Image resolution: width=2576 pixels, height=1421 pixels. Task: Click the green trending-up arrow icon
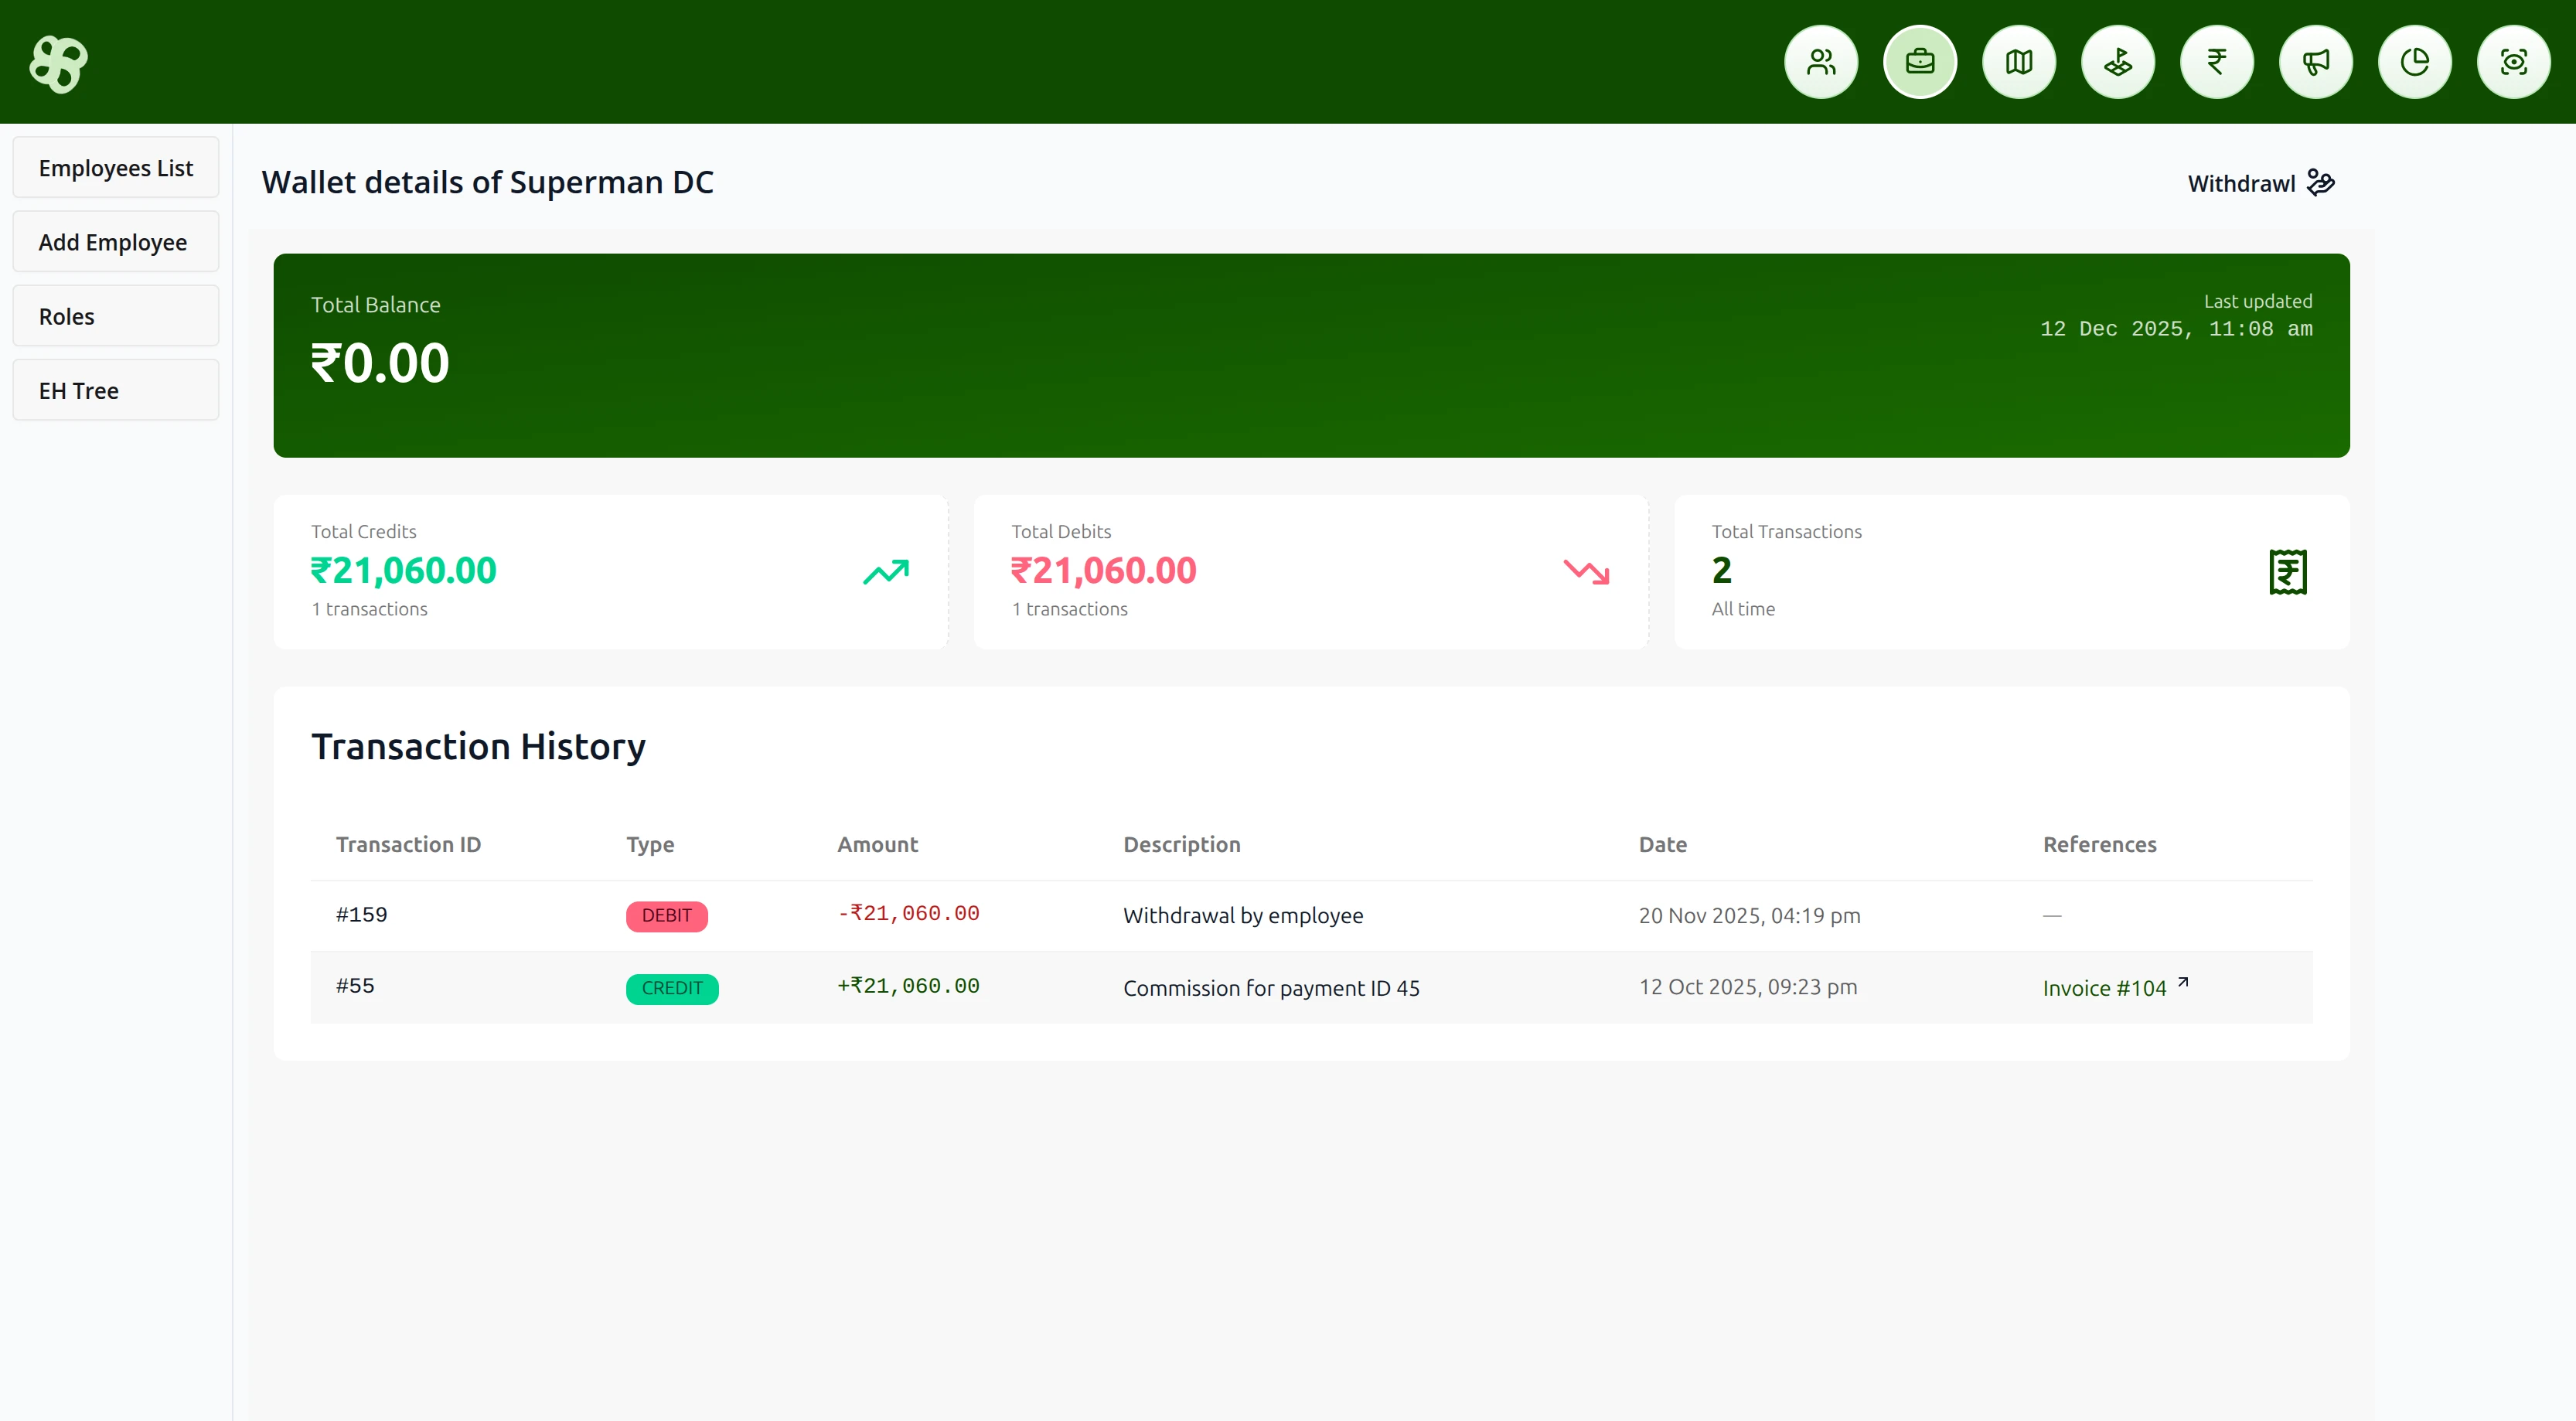pos(886,572)
